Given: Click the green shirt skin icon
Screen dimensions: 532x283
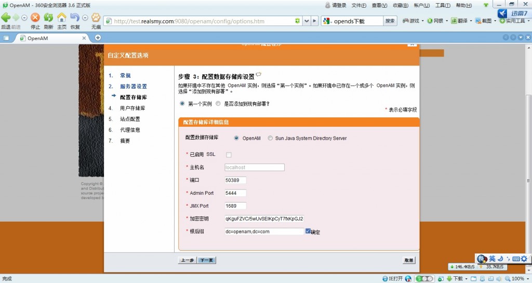Looking at the screenshot, I should click(x=486, y=5).
